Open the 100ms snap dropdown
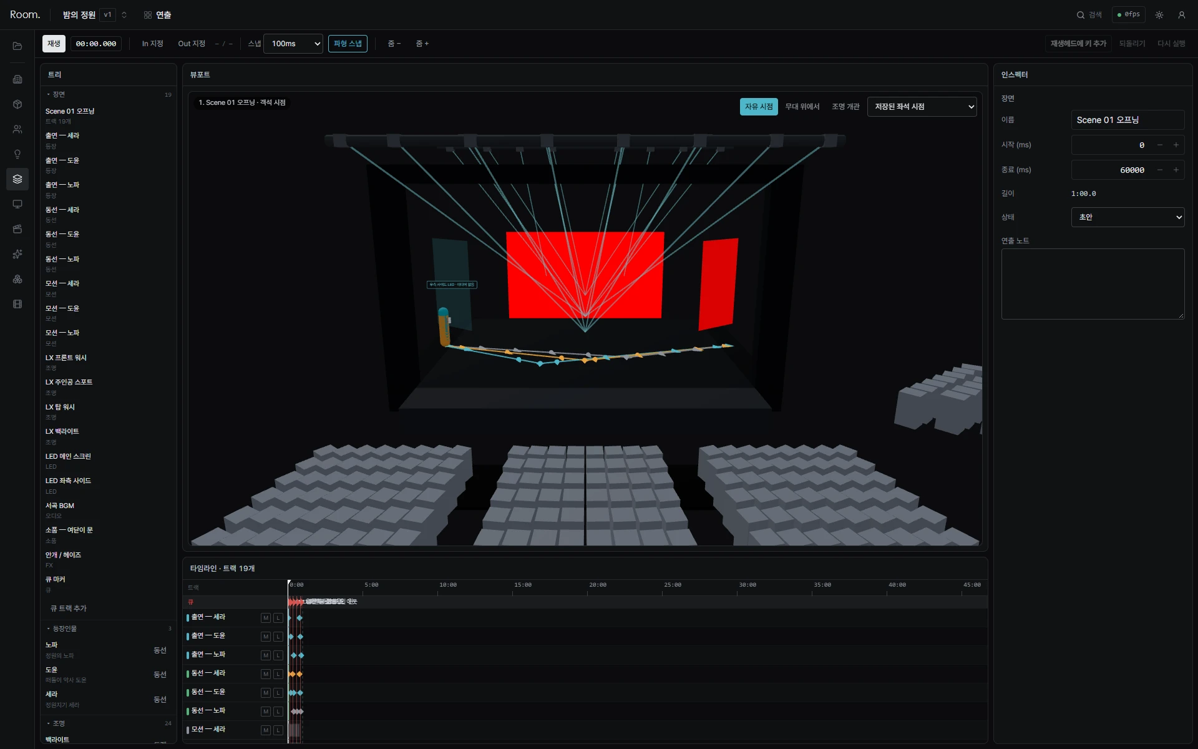Image resolution: width=1198 pixels, height=749 pixels. [x=293, y=44]
